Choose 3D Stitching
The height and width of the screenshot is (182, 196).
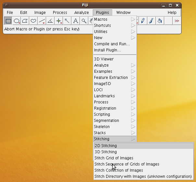tap(143, 152)
